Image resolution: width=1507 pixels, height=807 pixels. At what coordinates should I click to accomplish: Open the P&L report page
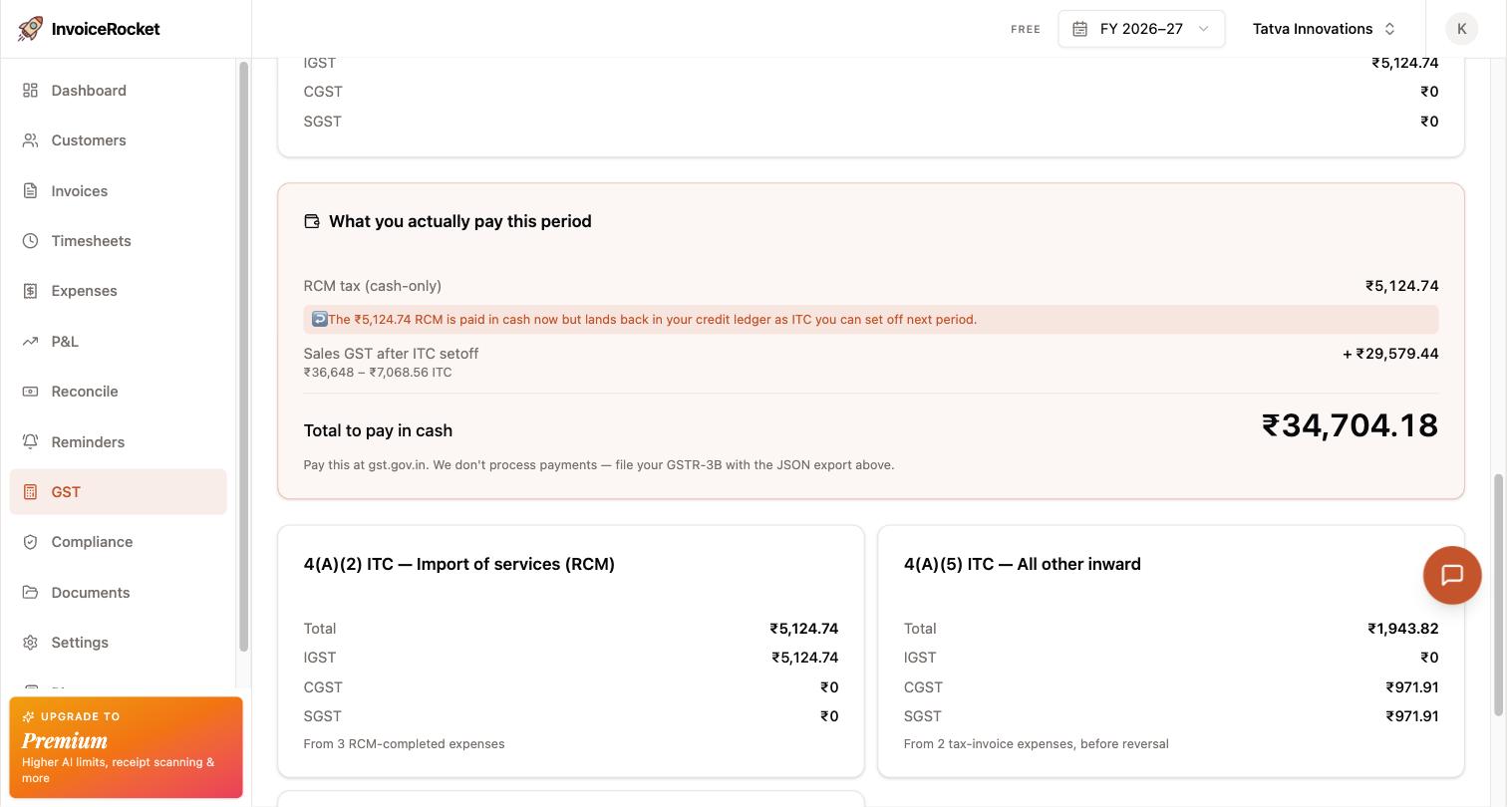(119, 342)
